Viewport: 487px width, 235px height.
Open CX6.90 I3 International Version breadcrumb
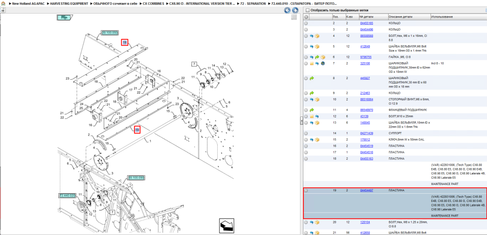point(202,3)
